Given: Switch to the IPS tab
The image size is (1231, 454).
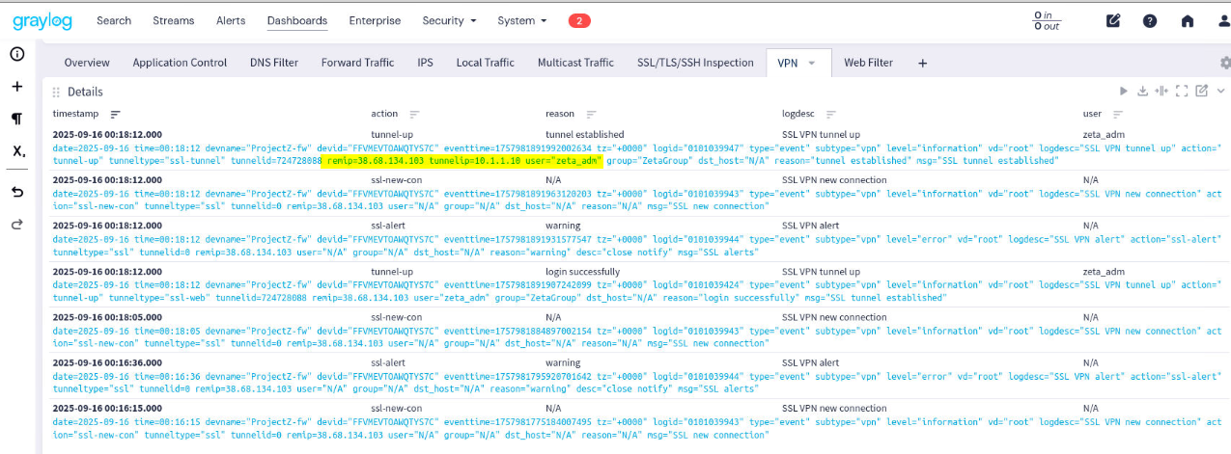Looking at the screenshot, I should click(425, 63).
